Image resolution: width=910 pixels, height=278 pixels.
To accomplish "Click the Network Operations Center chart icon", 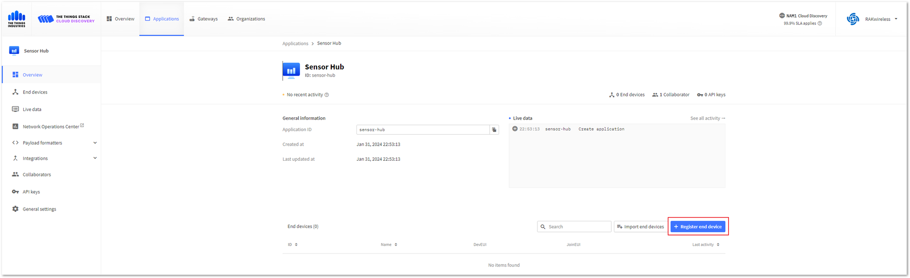I will [15, 126].
